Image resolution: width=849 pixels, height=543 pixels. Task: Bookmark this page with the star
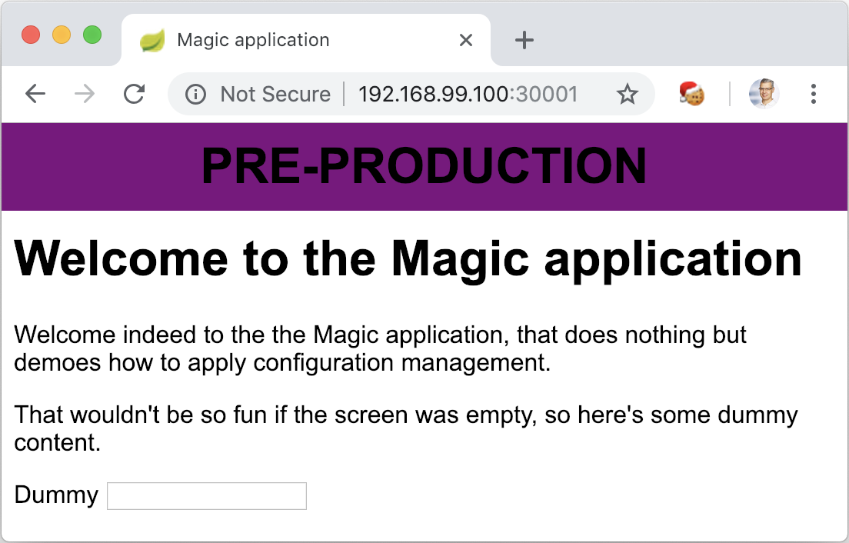tap(628, 94)
